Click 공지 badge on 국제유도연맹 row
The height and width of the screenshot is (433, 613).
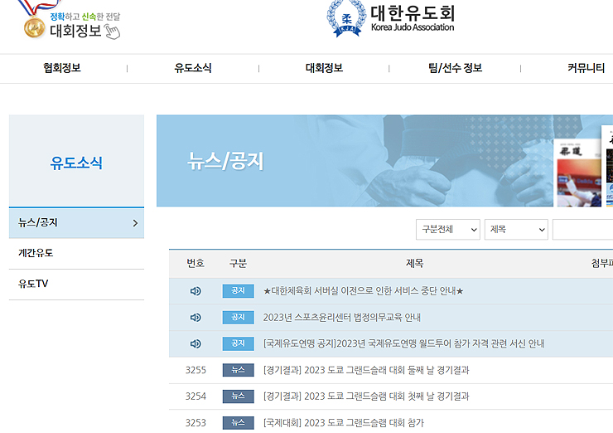pos(238,343)
